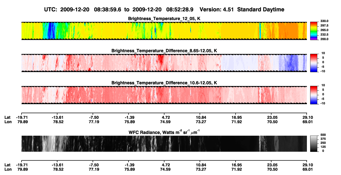The width and height of the screenshot is (341, 175).
Task: Click longitude 75.89 on axis below the WFC strip
Action: [x=128, y=169]
